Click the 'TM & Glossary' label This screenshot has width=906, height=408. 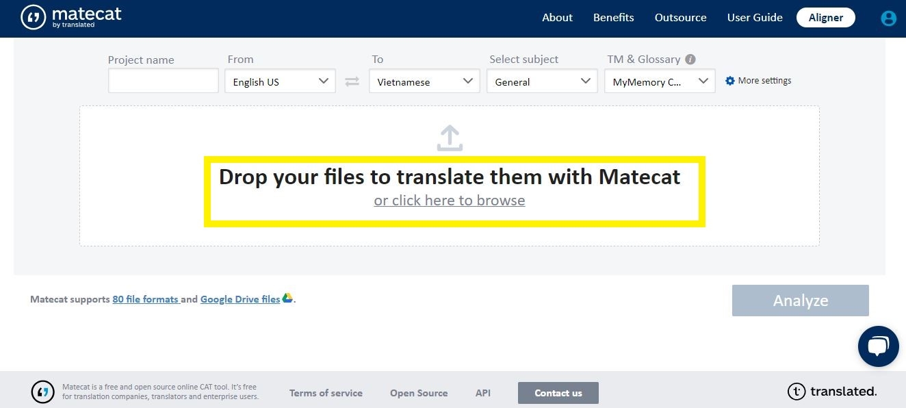pyautogui.click(x=644, y=60)
